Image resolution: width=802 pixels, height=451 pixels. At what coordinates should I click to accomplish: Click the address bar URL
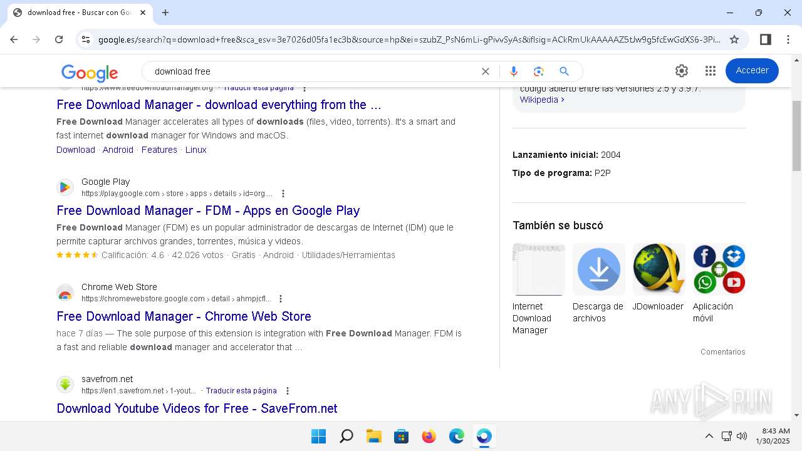pos(409,39)
